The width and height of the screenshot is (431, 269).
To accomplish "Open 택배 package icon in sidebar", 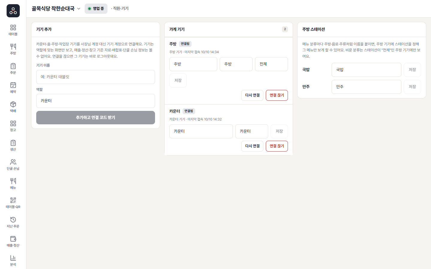I will 13,107.
